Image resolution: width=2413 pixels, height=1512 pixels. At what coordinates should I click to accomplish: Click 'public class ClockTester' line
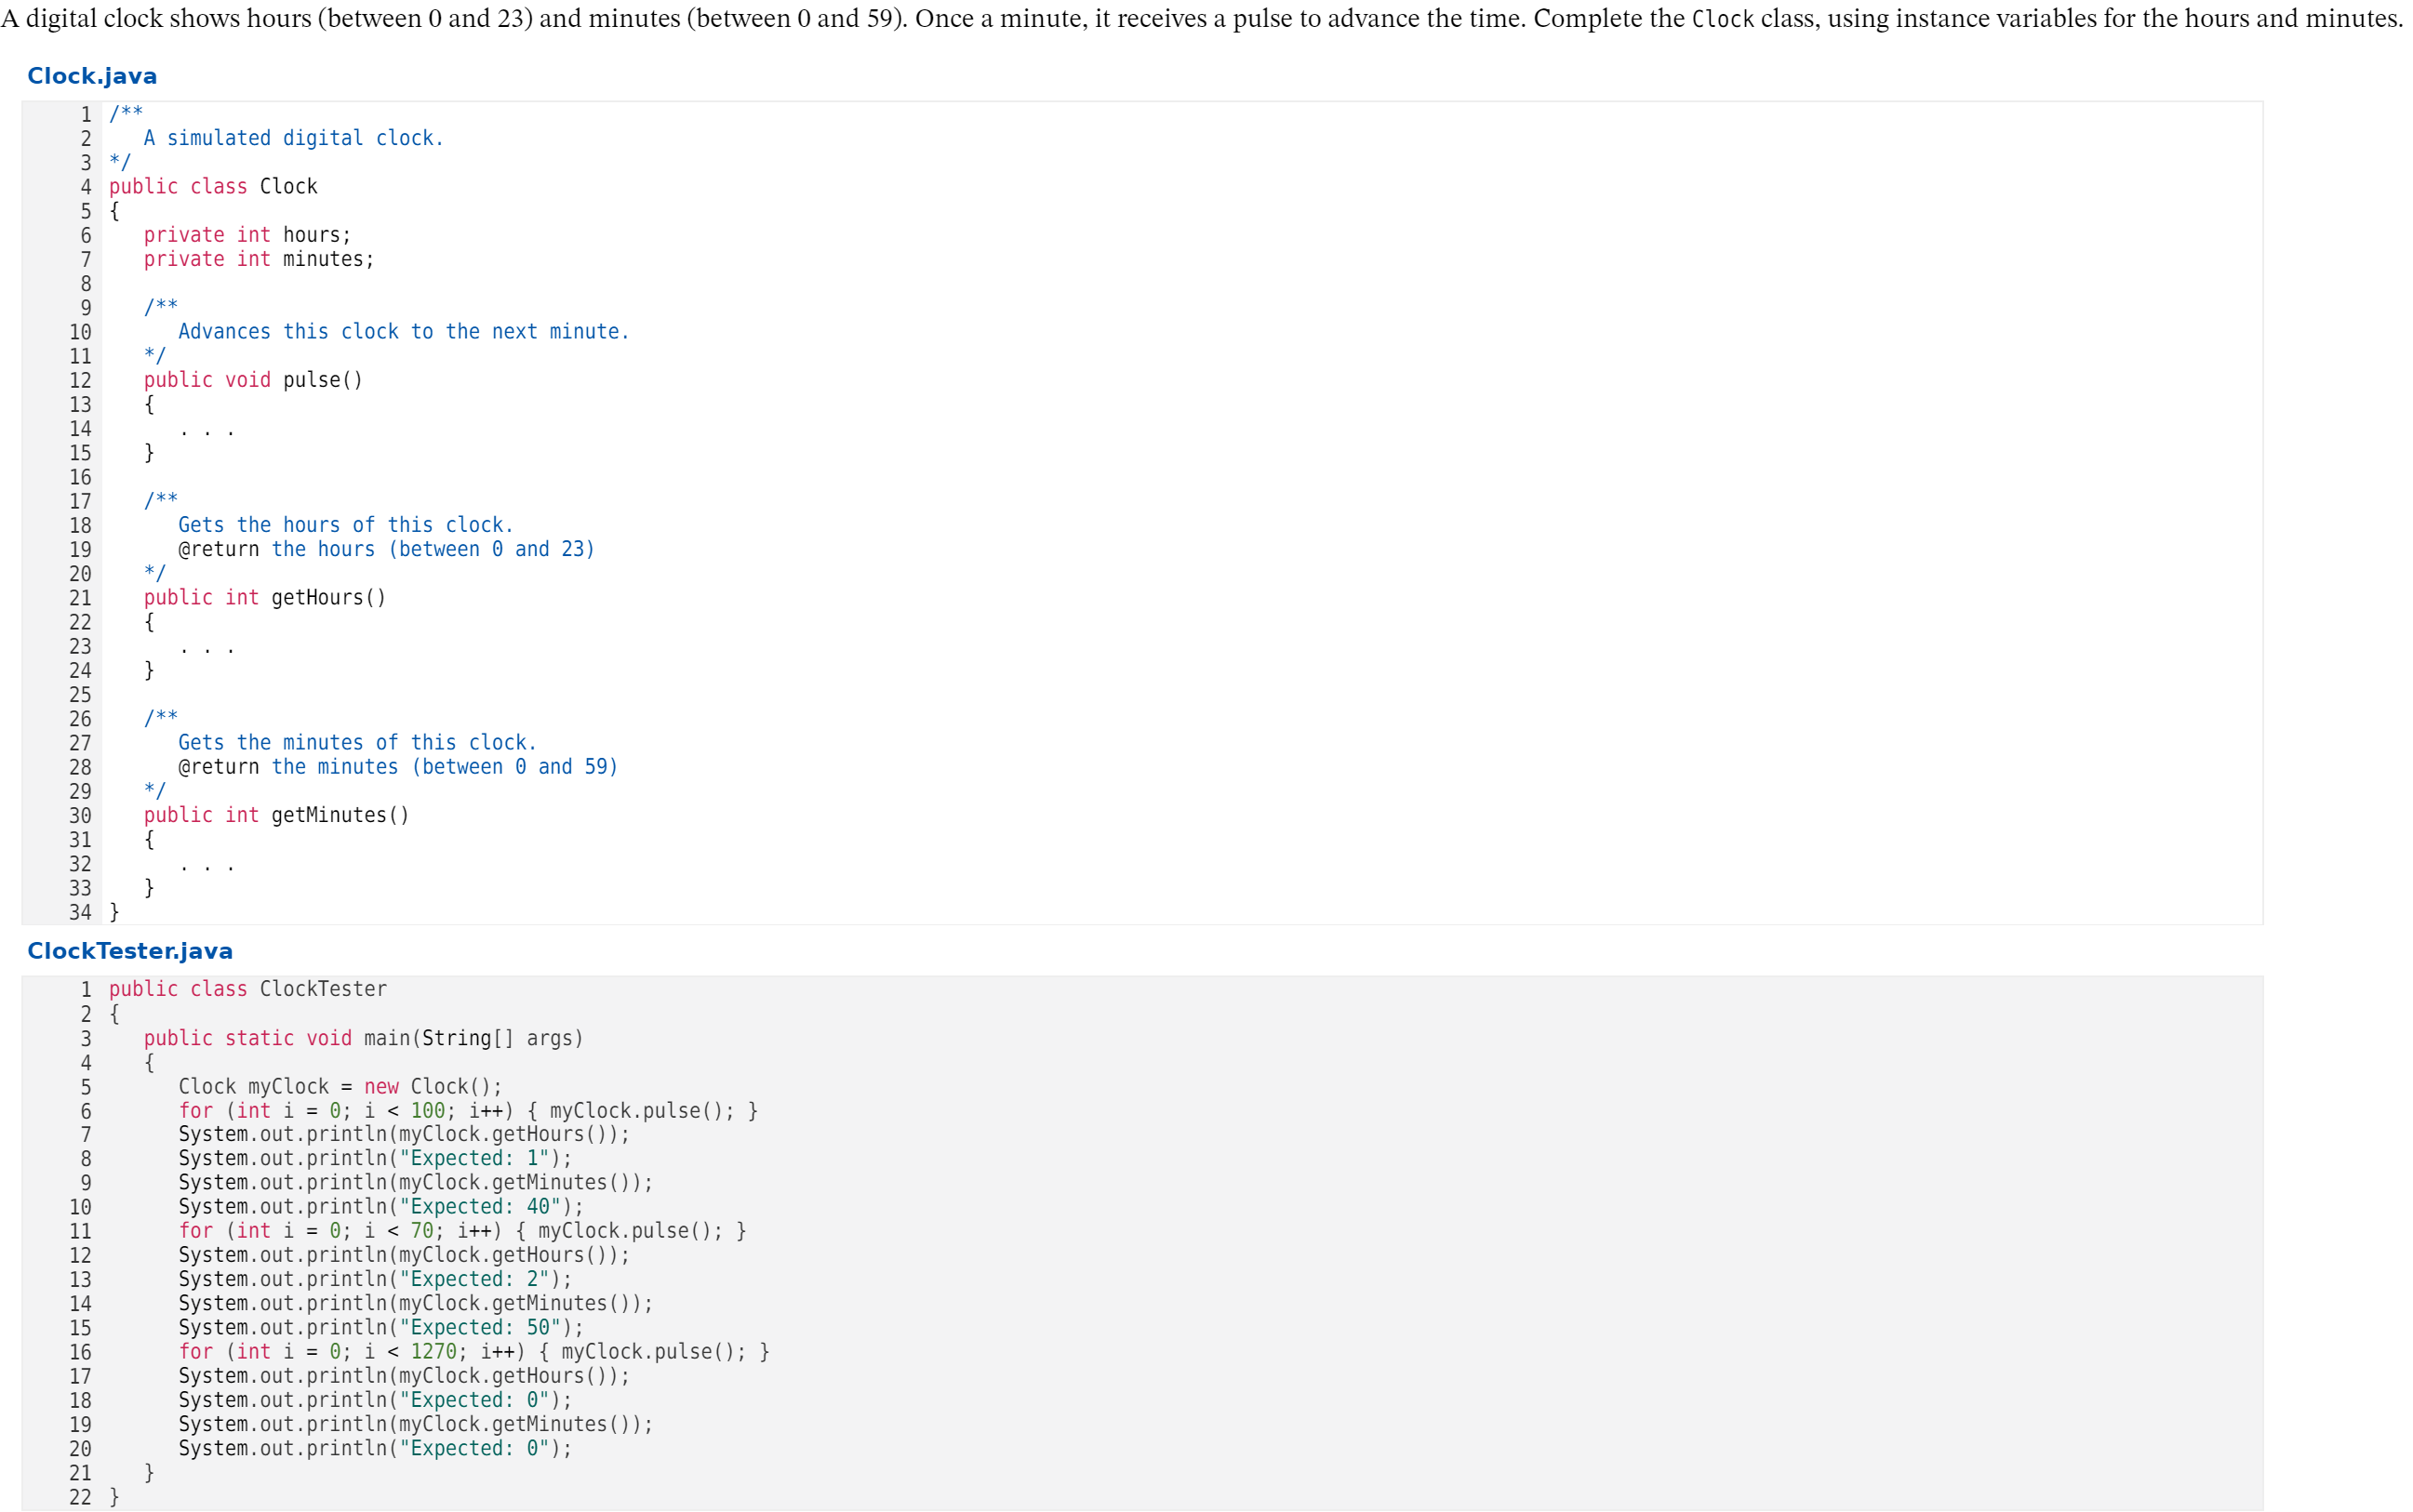point(248,989)
